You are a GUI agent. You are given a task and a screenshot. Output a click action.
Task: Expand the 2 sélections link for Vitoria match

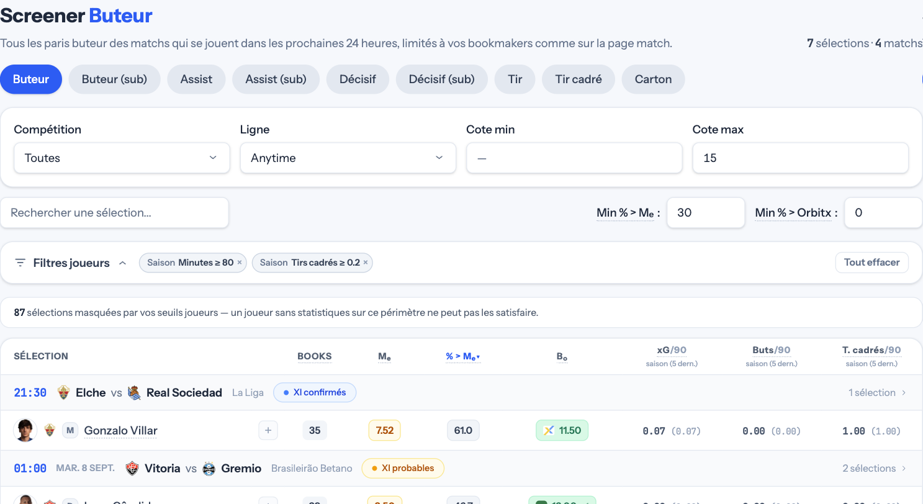tap(874, 469)
